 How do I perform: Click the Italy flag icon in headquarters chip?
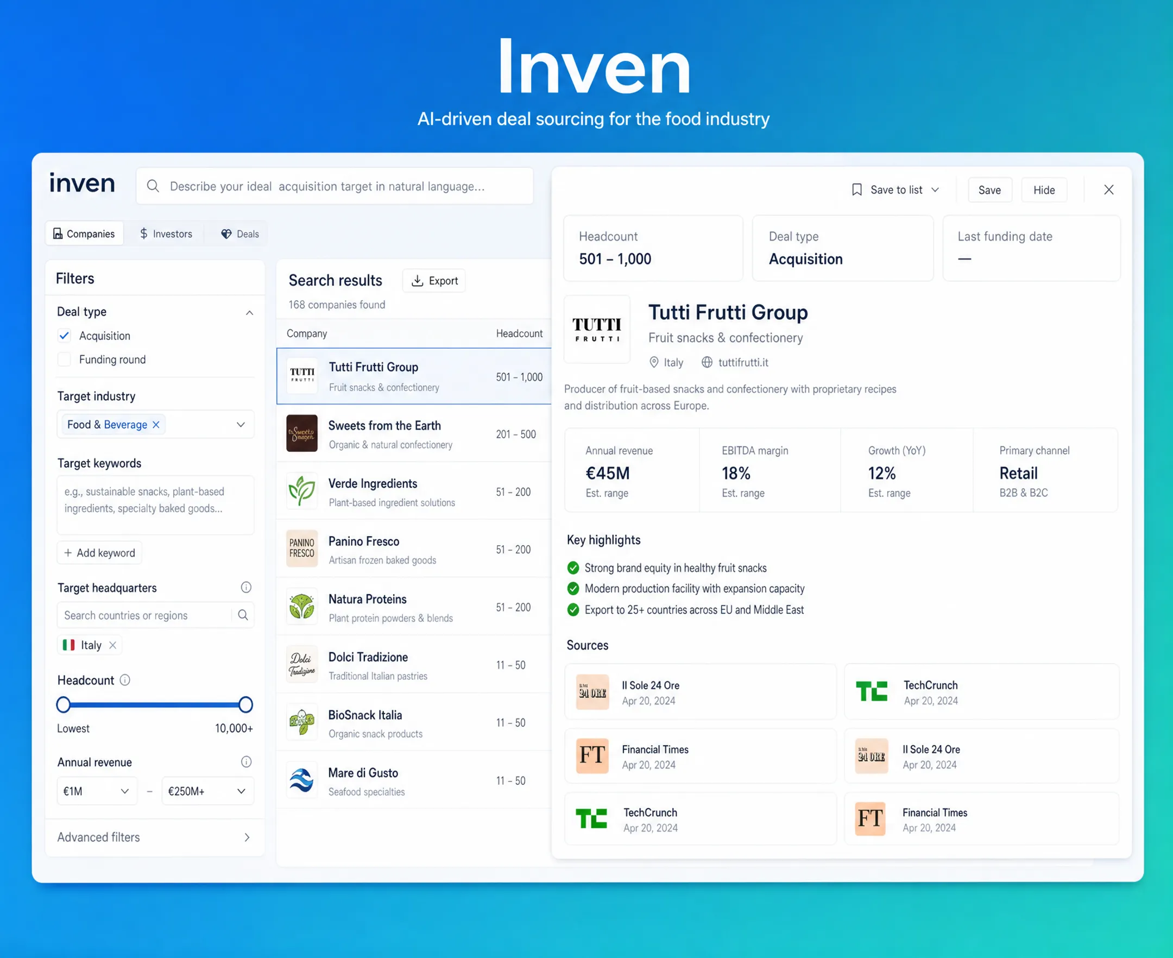[x=69, y=645]
